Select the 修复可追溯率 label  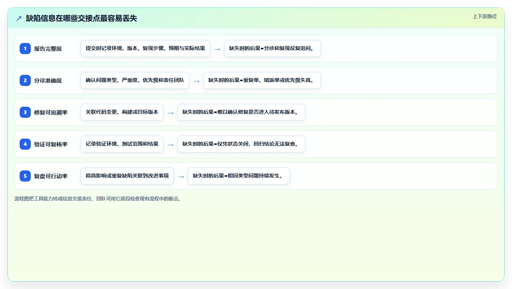pos(51,112)
